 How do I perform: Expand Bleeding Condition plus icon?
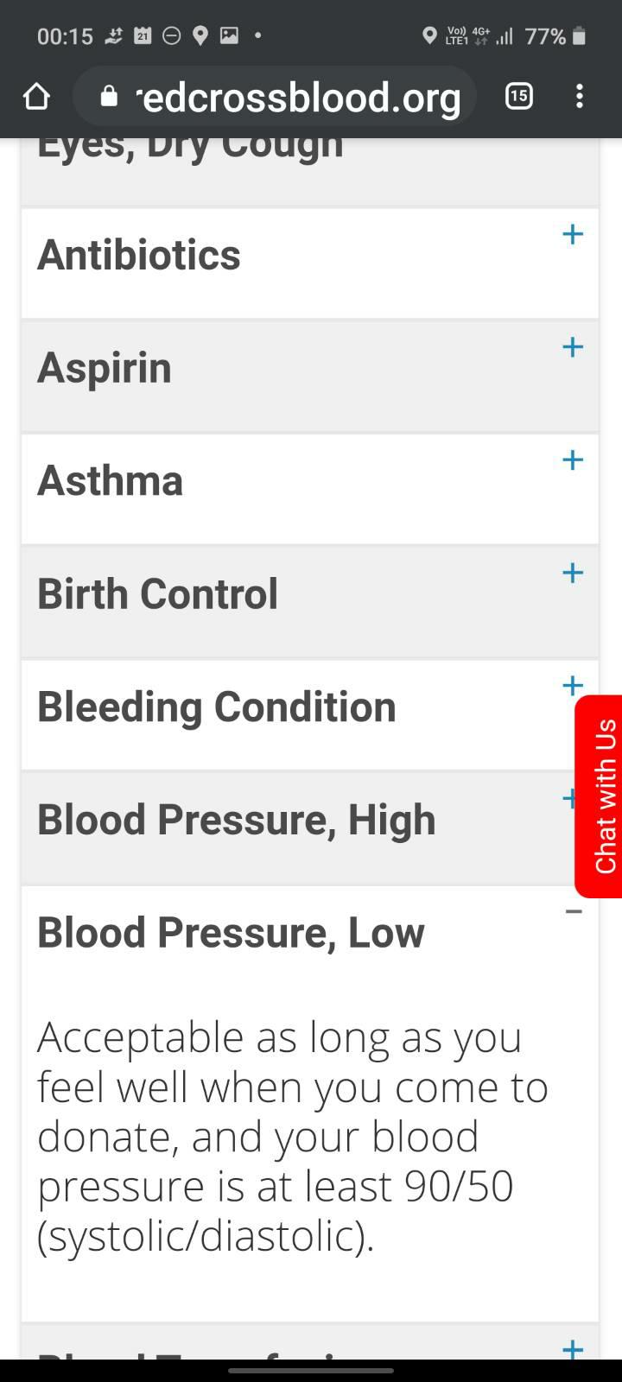tap(571, 686)
